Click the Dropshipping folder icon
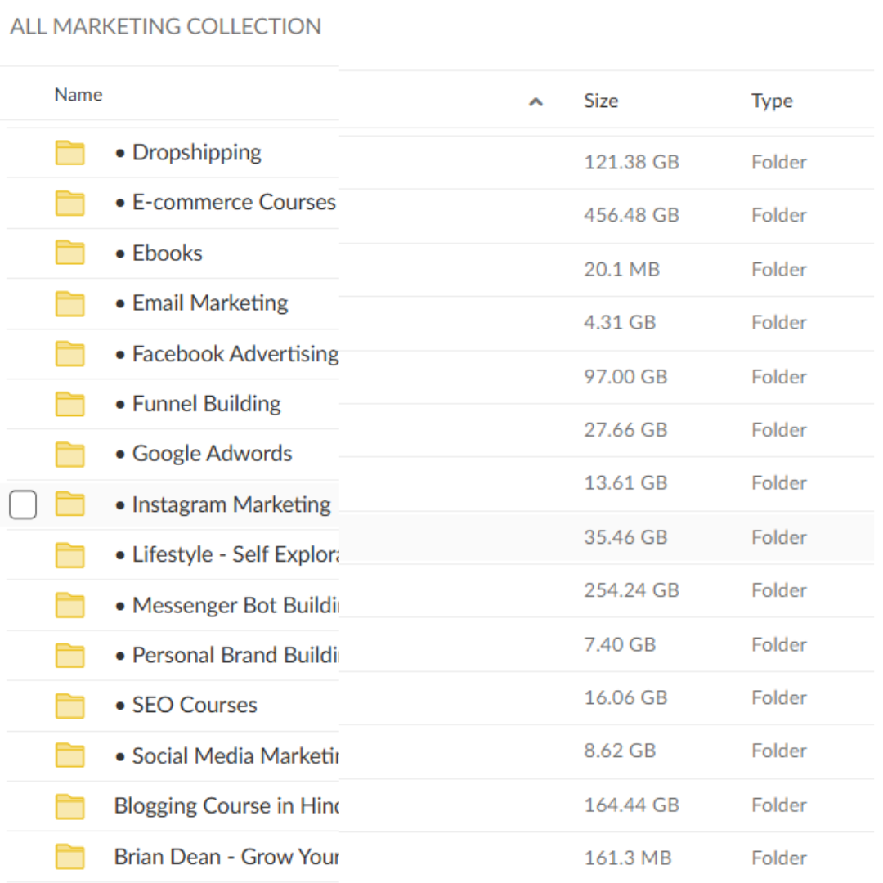Screen dimensions: 883x883 (x=69, y=152)
